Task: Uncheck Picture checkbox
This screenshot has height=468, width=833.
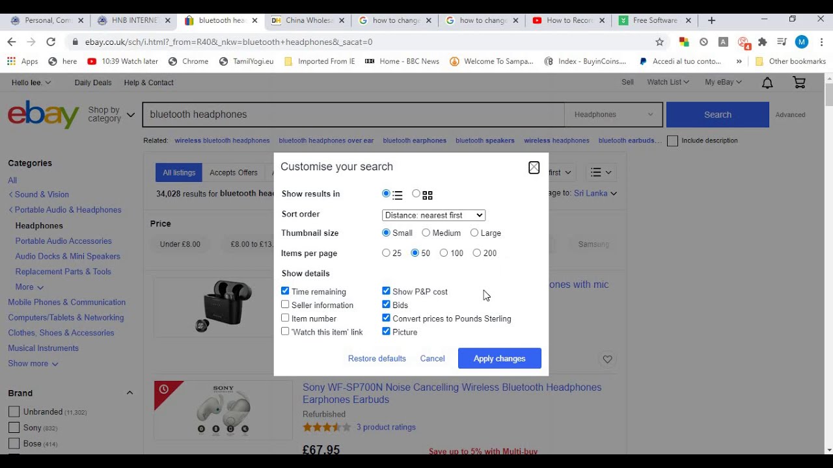Action: [x=386, y=331]
